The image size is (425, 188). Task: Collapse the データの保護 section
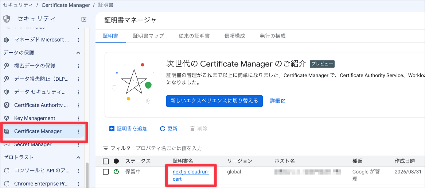click(78, 52)
